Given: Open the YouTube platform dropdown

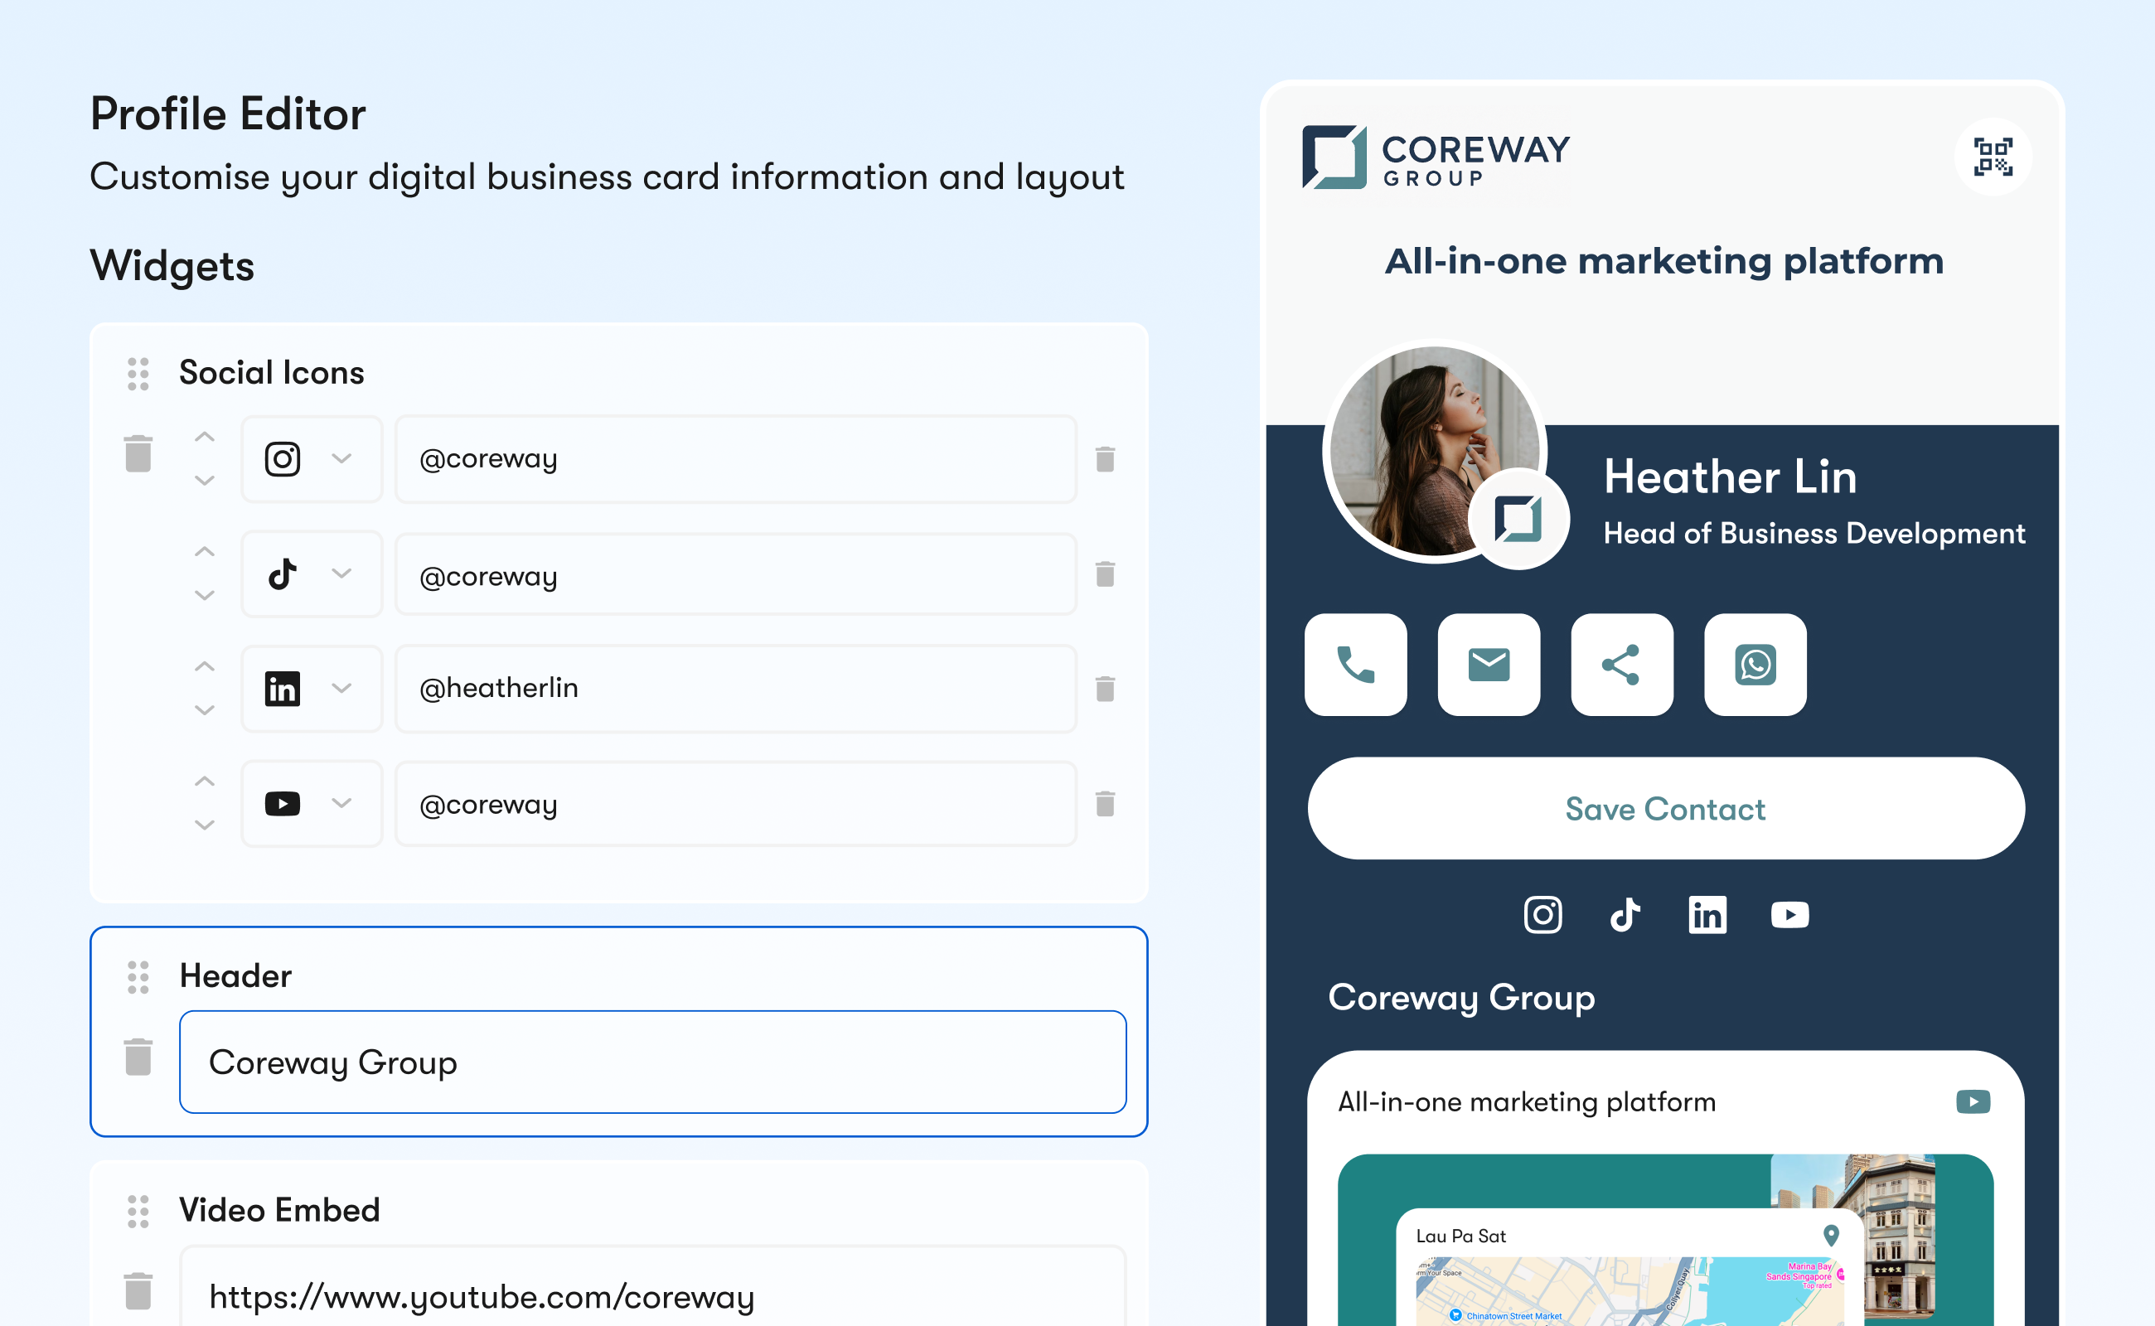Looking at the screenshot, I should pyautogui.click(x=312, y=803).
